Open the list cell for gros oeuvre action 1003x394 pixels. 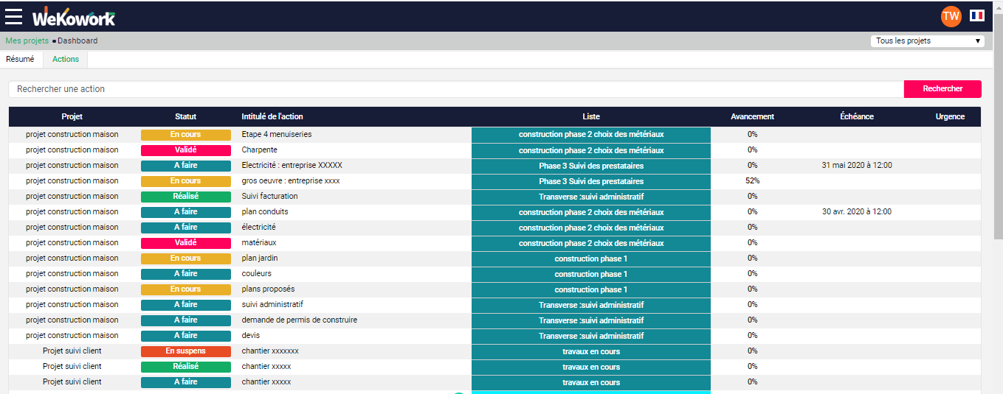click(x=590, y=181)
